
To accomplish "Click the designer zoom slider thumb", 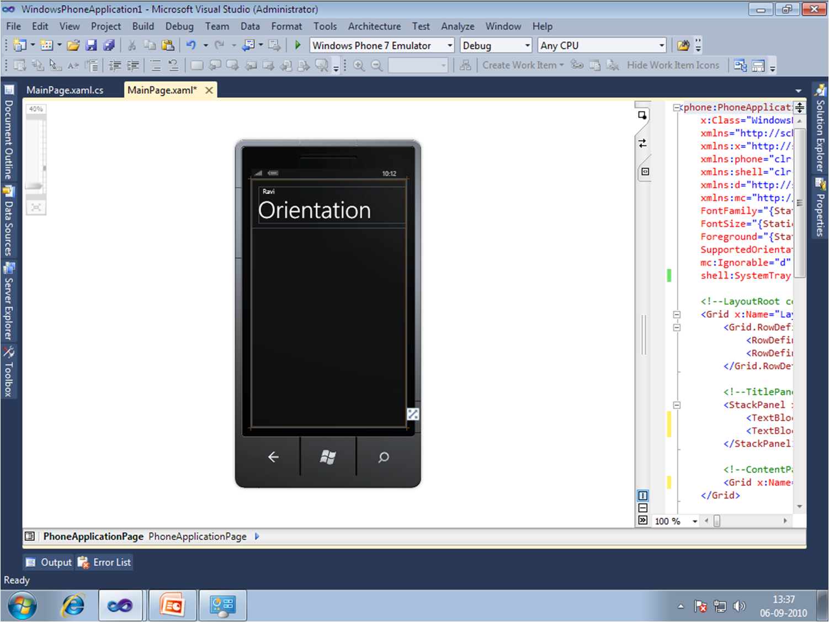I will [35, 186].
